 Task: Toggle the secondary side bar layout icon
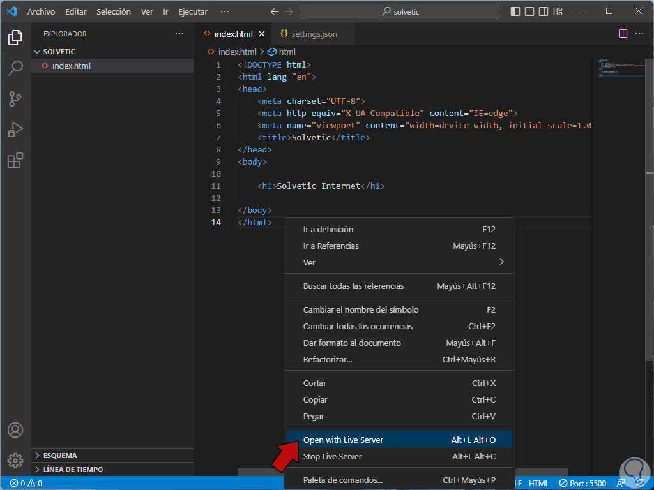544,11
